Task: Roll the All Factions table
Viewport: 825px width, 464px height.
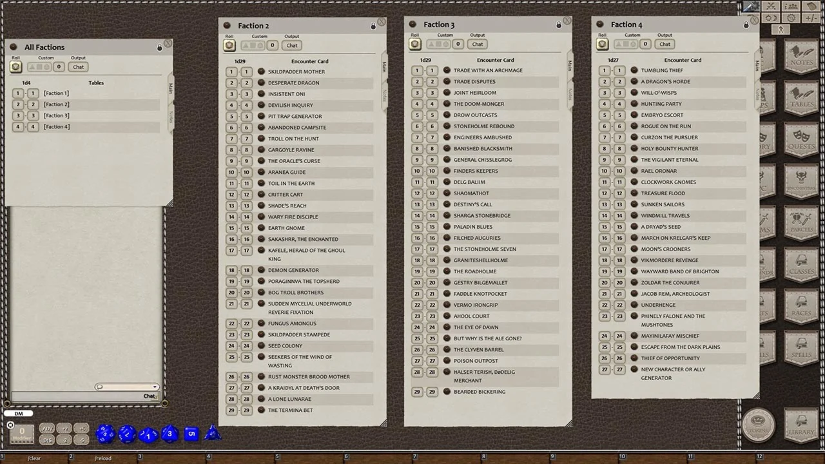Action: [16, 67]
